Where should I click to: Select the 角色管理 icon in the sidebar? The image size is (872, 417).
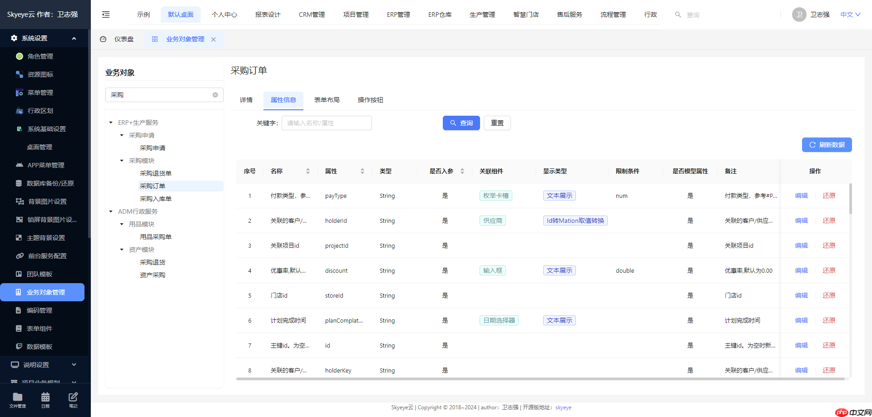point(19,56)
